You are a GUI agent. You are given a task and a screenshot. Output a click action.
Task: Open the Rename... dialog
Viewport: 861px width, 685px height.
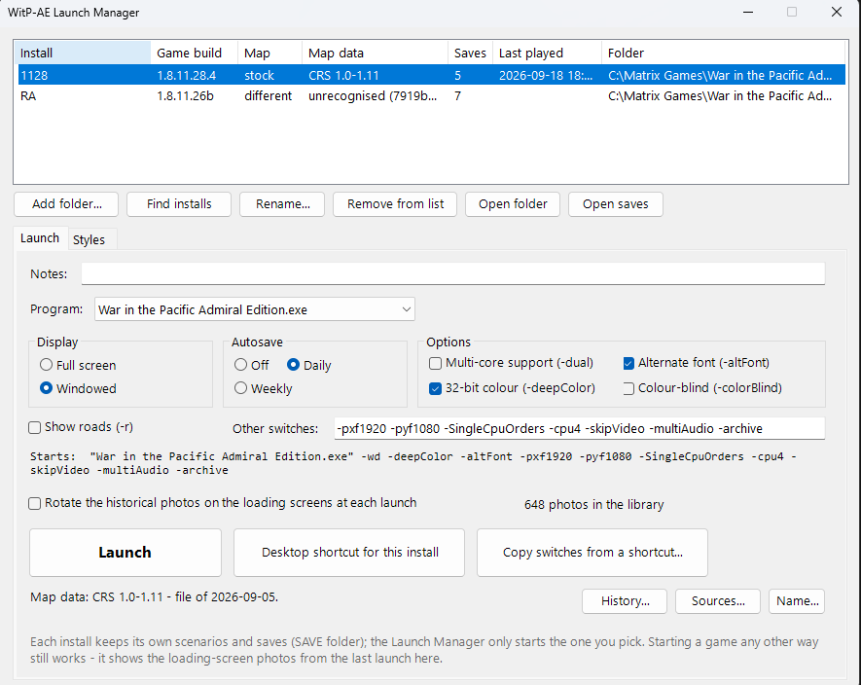click(x=282, y=204)
